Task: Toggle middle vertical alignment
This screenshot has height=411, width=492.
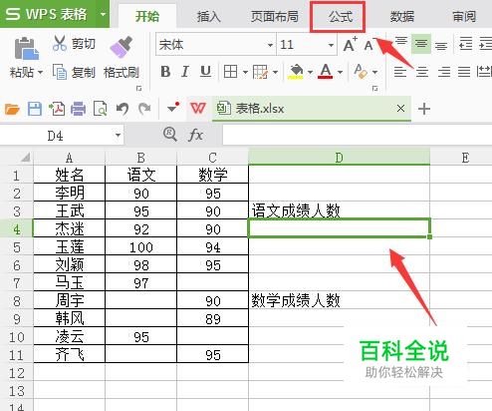Action: point(421,44)
